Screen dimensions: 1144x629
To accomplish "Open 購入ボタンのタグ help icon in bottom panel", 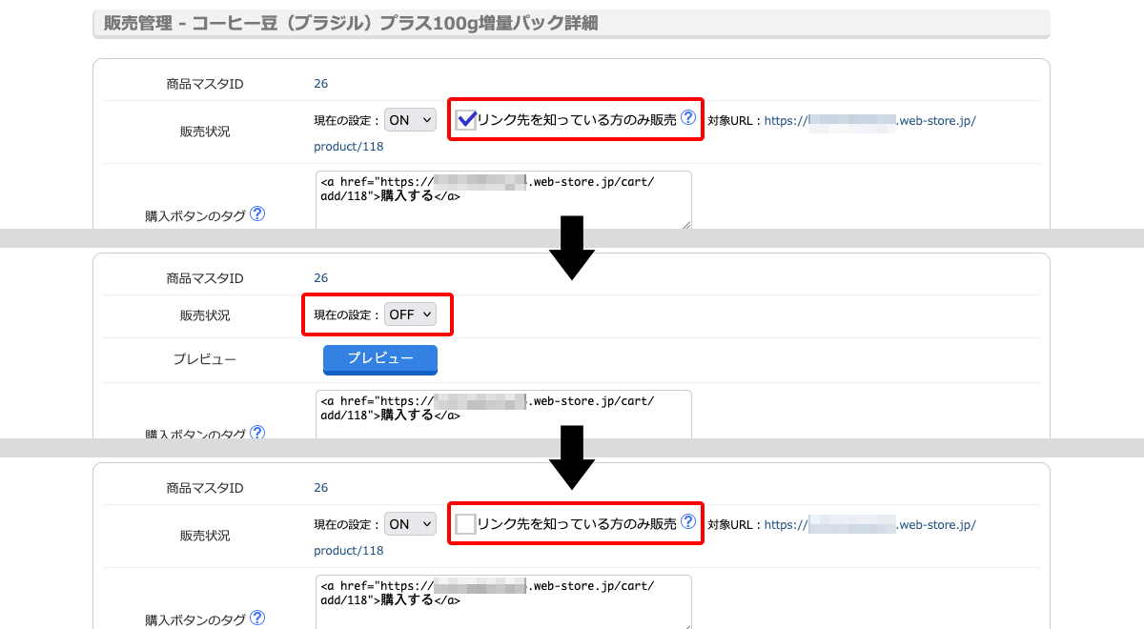I will (257, 618).
